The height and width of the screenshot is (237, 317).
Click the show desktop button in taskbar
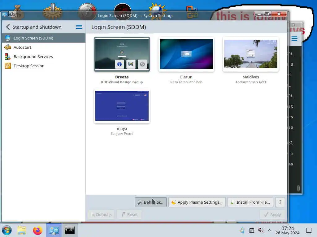click(x=309, y=230)
